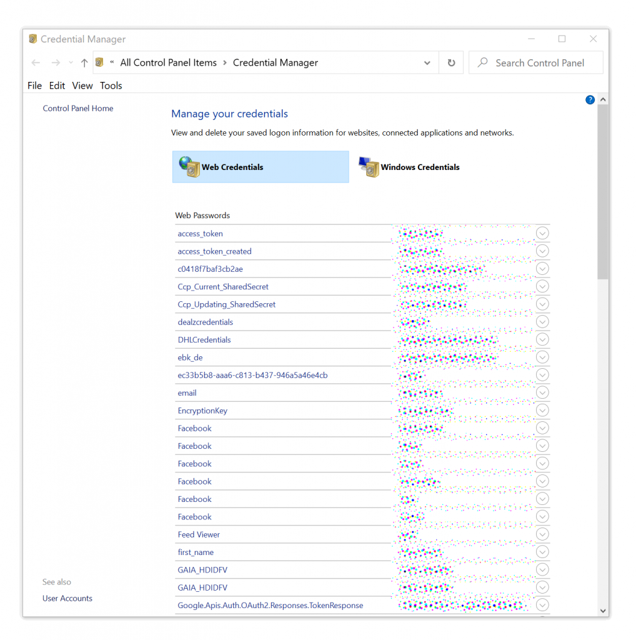
Task: Click the Credential Manager icon in the breadcrumb
Action: 99,62
